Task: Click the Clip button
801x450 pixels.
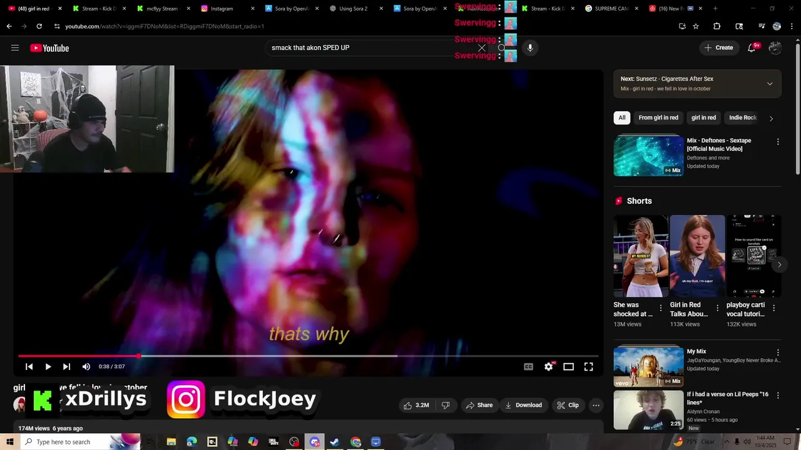Action: (568, 405)
